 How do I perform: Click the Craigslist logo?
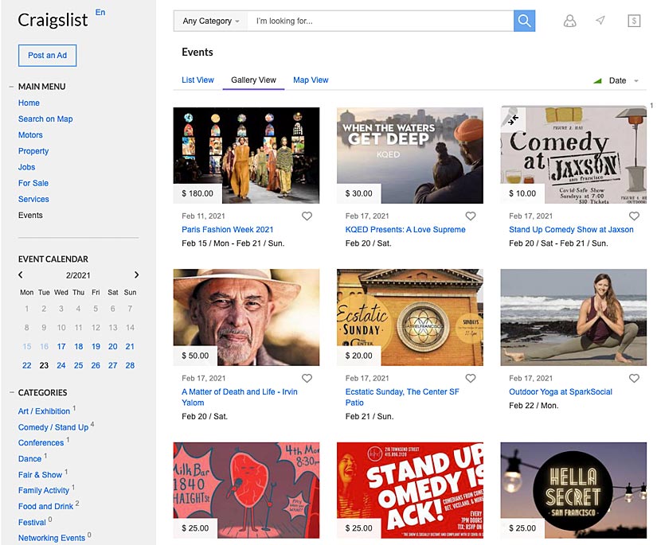53,20
